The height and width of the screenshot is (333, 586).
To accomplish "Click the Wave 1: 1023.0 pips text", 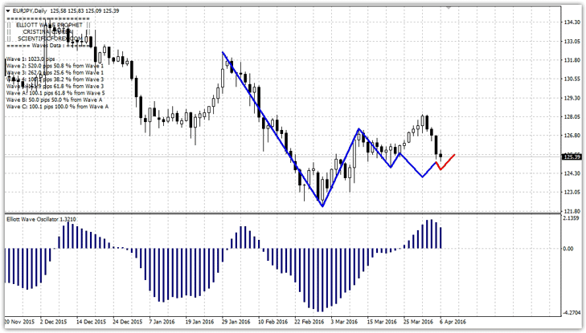I will [x=32, y=60].
